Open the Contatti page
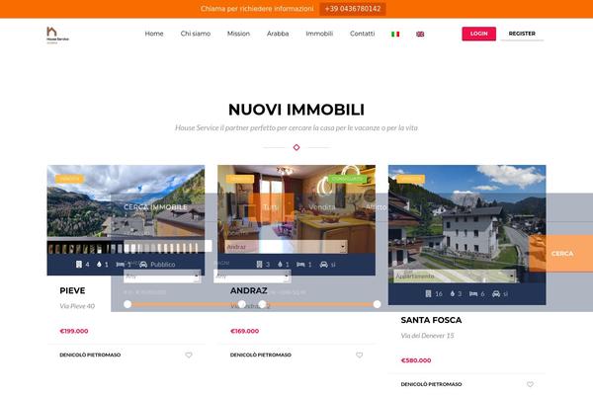Viewport: 593px width, 395px height. (x=363, y=34)
